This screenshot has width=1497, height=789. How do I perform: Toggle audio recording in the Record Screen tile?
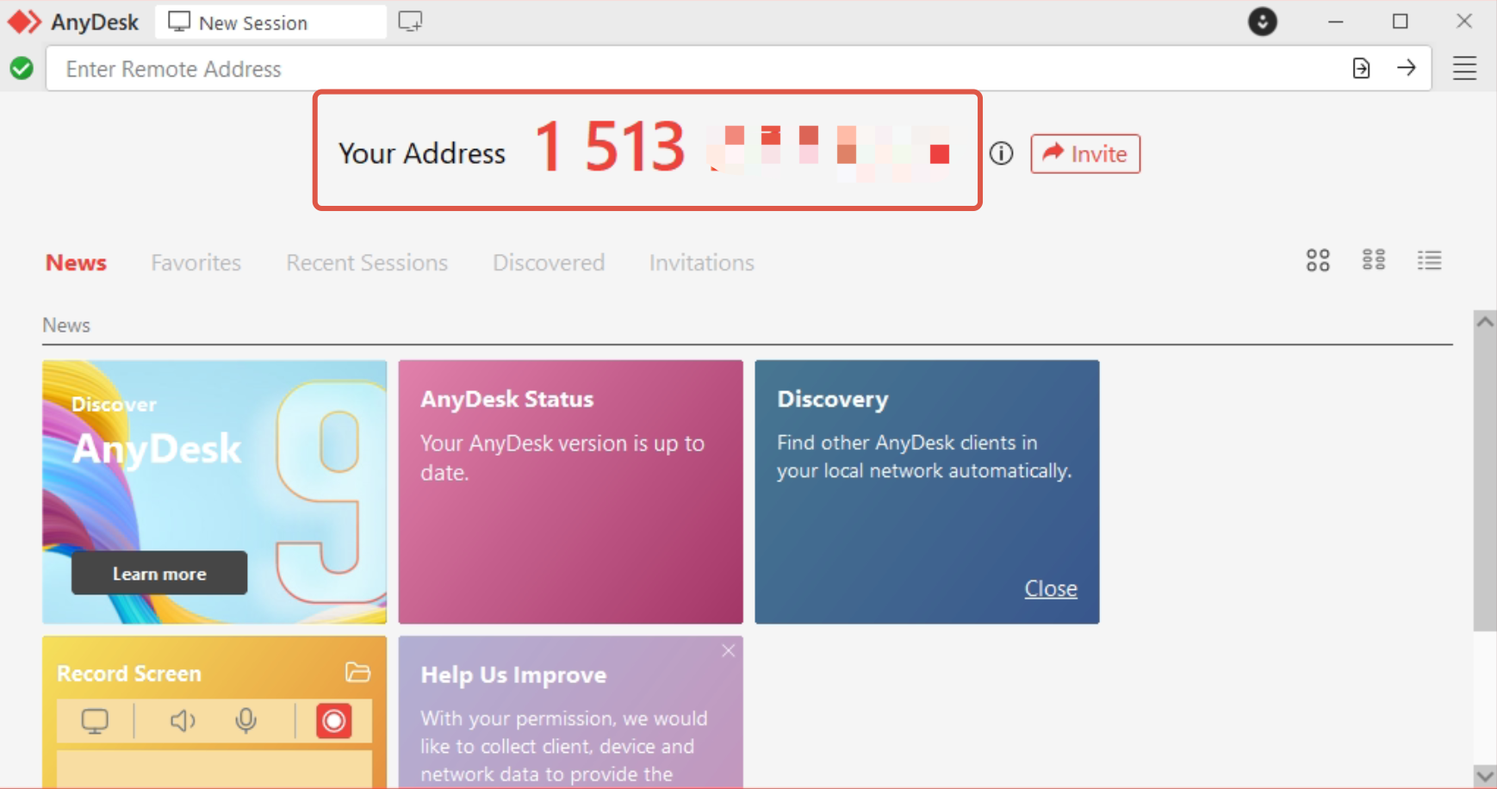182,721
